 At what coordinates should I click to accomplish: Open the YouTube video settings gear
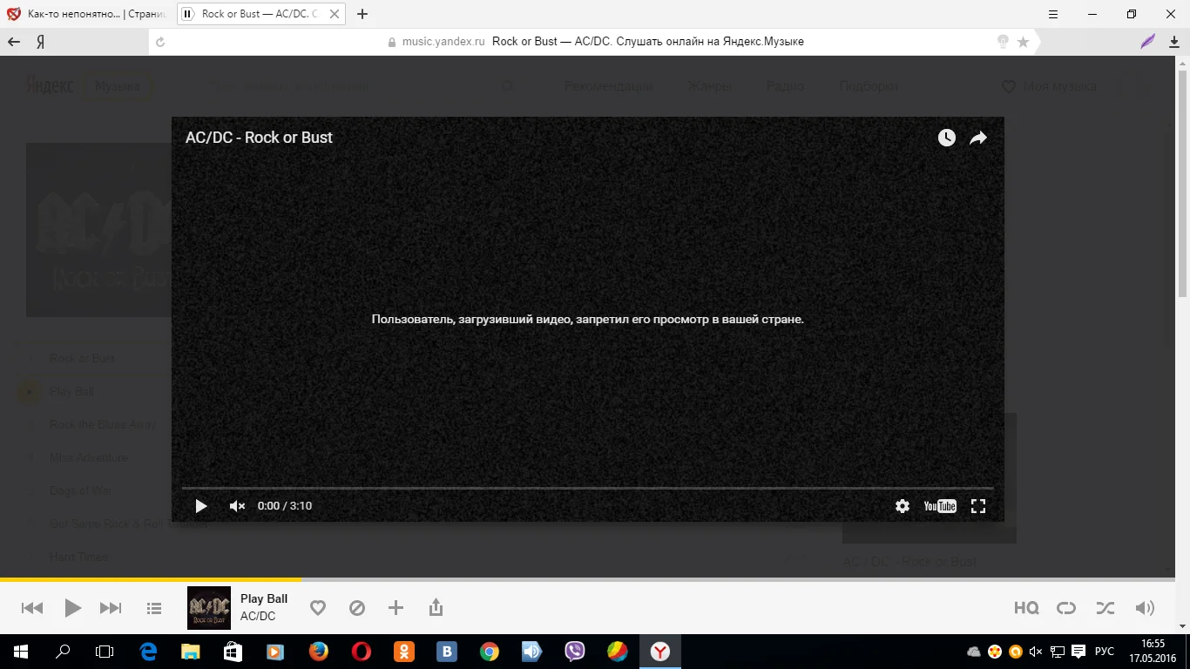[x=903, y=506]
